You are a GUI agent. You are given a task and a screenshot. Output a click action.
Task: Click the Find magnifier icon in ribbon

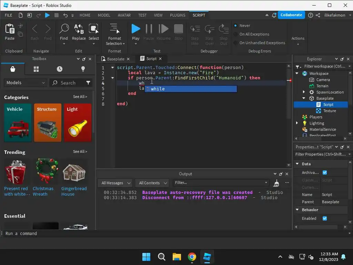pos(64,29)
